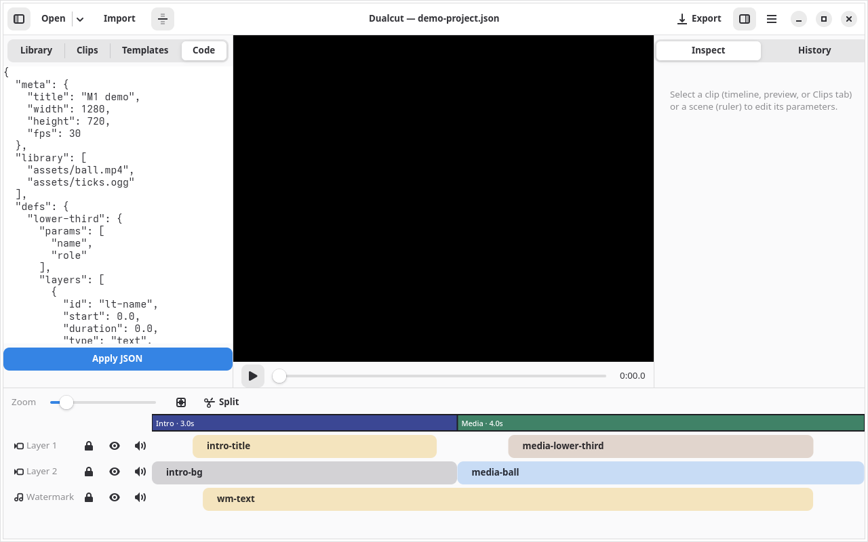Toggle lock on Layer 1
Viewport: 868px width, 542px height.
click(89, 446)
